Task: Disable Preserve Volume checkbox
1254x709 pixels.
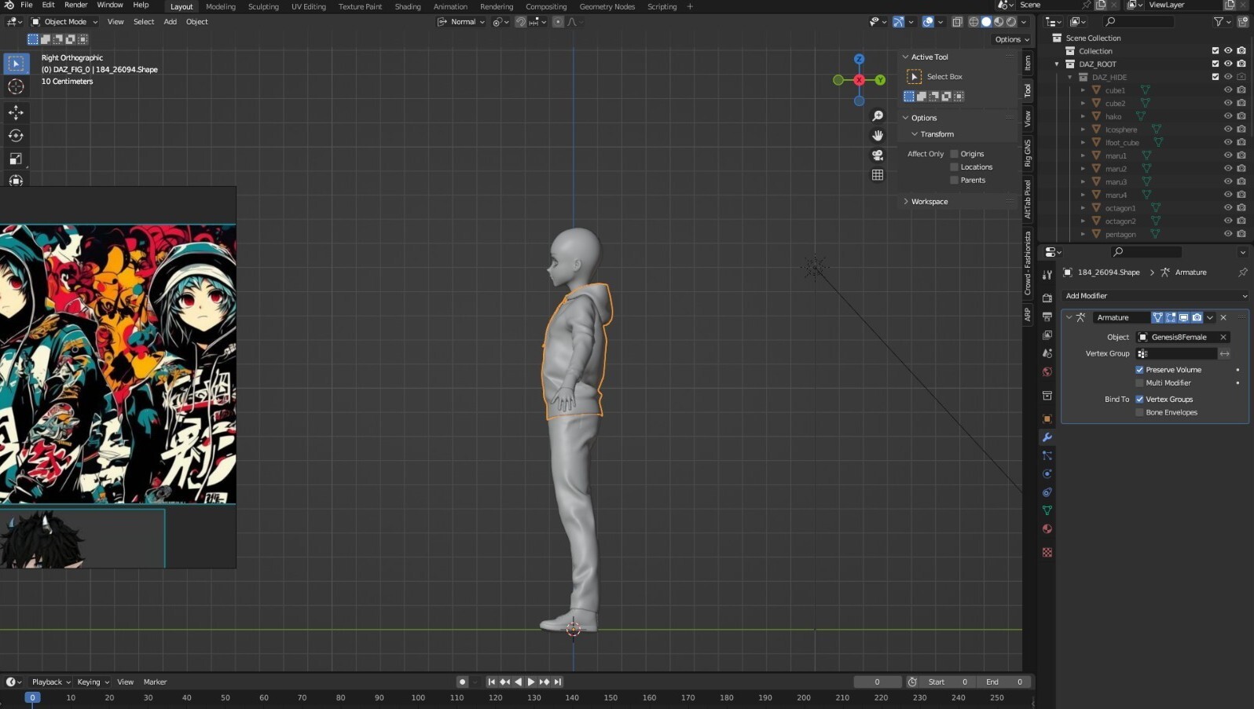Action: [1139, 370]
